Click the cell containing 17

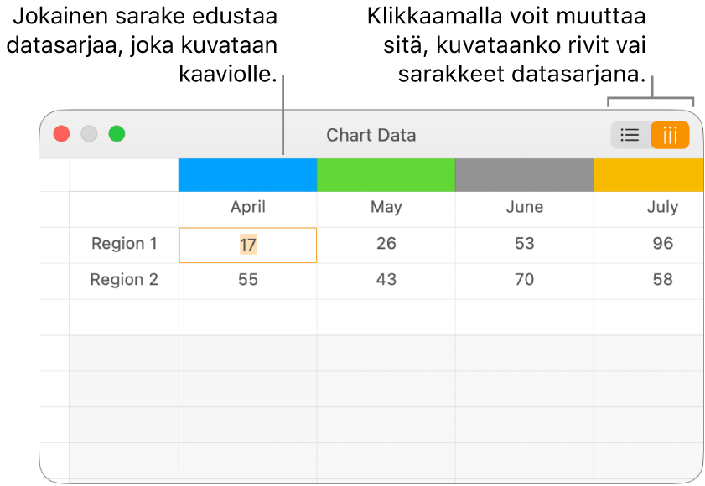pos(247,245)
